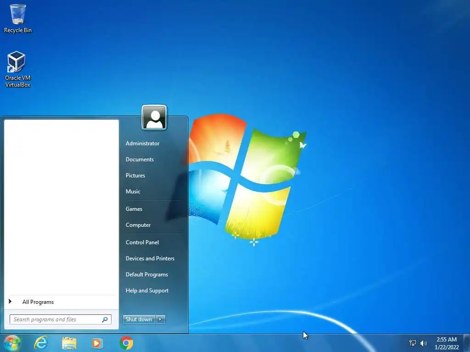Click the user account picture

point(154,117)
